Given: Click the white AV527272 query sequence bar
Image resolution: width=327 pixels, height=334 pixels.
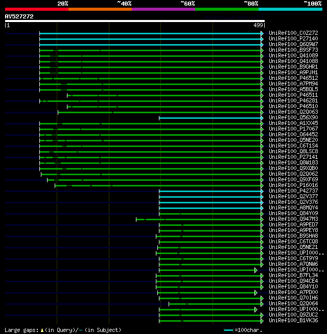Looking at the screenshot, I should click(x=135, y=21).
